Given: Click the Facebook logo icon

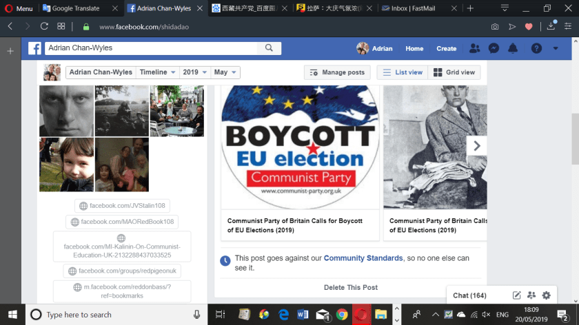Looking at the screenshot, I should 34,48.
